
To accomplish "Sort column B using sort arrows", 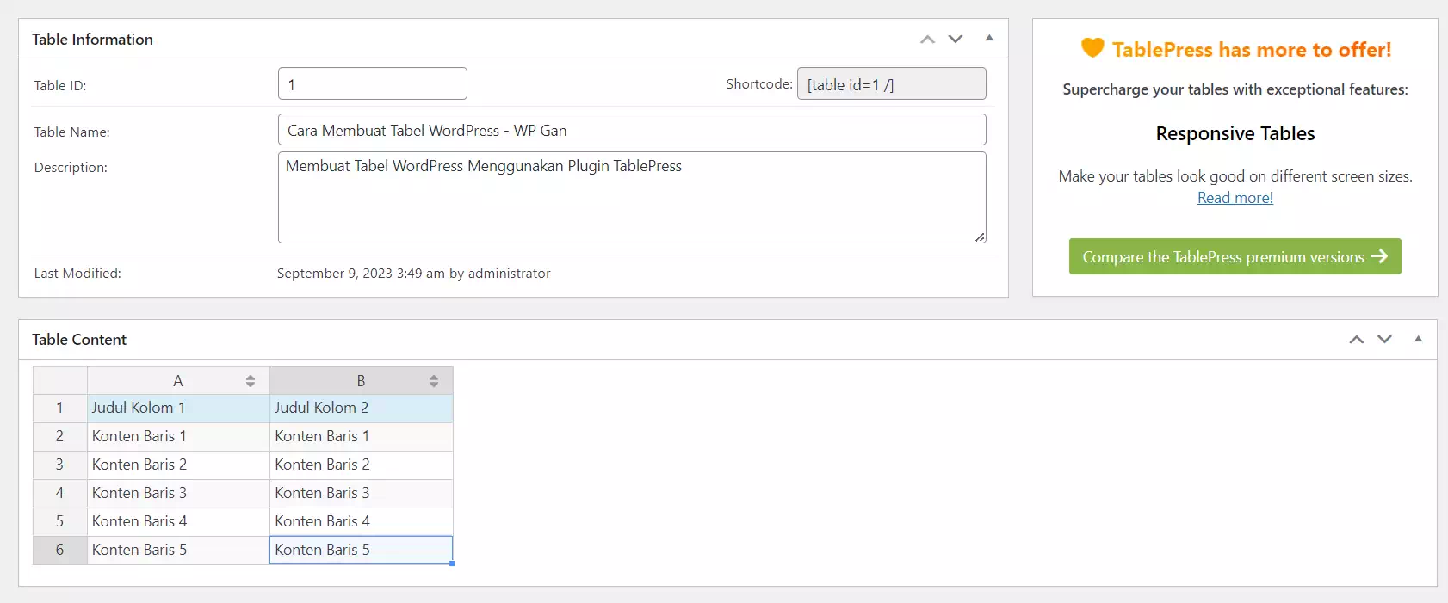I will click(434, 381).
